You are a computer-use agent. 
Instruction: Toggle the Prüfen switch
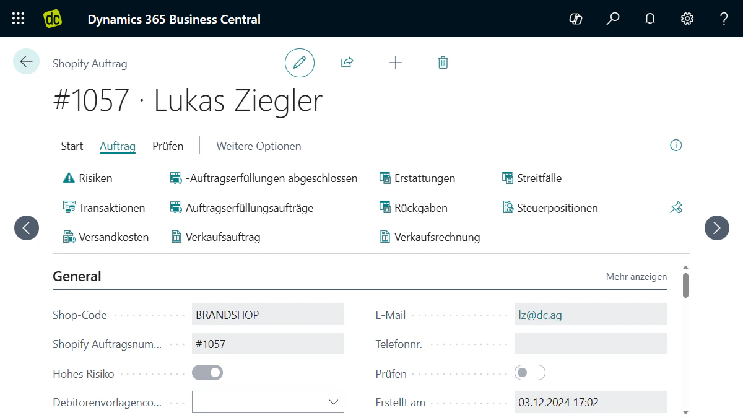pos(530,373)
